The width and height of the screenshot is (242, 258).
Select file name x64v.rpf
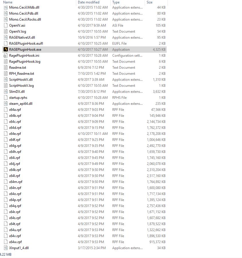[15, 236]
